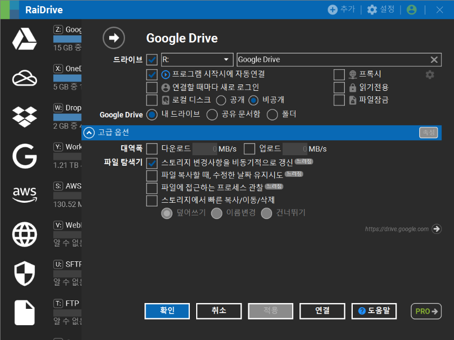Enable the 다운로드 bandwidth limit checkbox
The height and width of the screenshot is (340, 454).
pyautogui.click(x=152, y=149)
